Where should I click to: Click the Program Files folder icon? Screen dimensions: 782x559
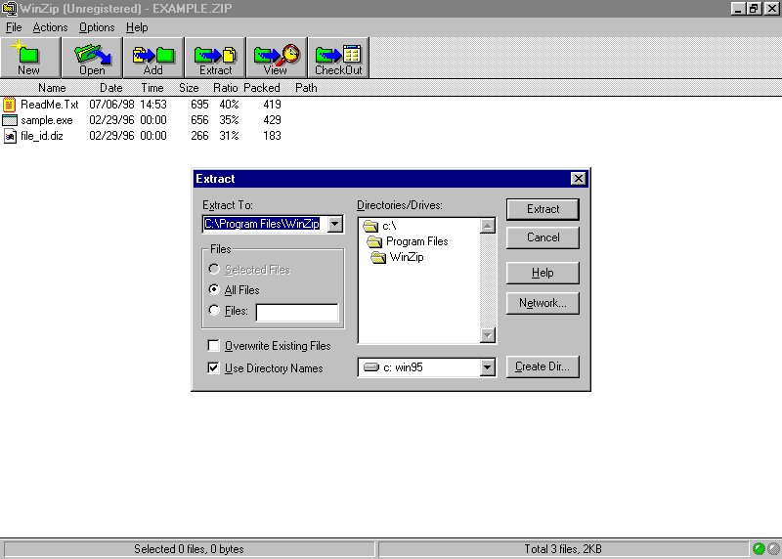click(374, 241)
